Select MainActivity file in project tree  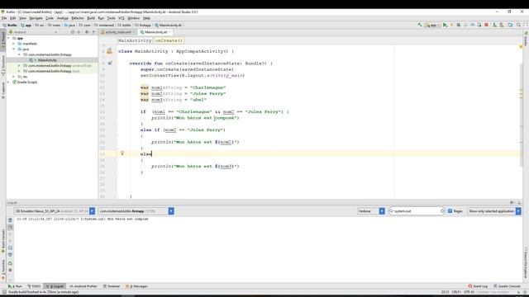[47, 60]
